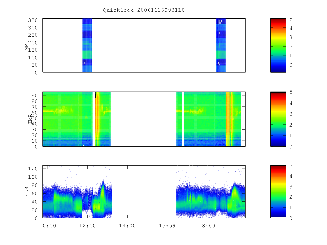327x245 pixels.
Task: Click the red-orange IMA stripe near 12:30
Action: click(97, 119)
